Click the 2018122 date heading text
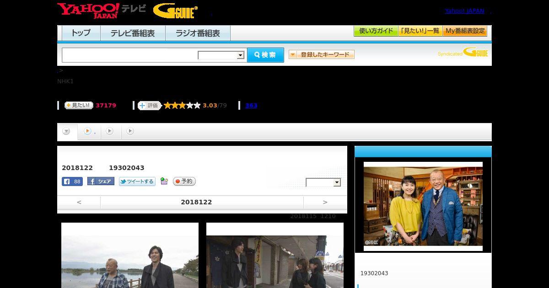549x288 pixels. (77, 168)
